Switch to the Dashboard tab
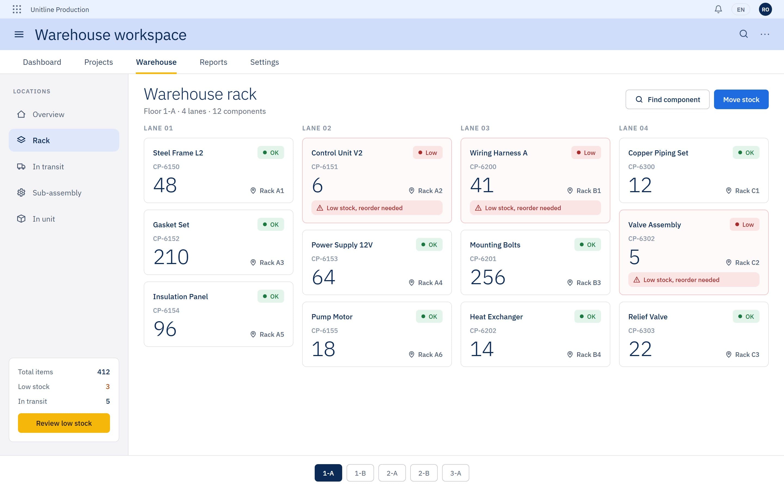The image size is (784, 490). coord(42,62)
